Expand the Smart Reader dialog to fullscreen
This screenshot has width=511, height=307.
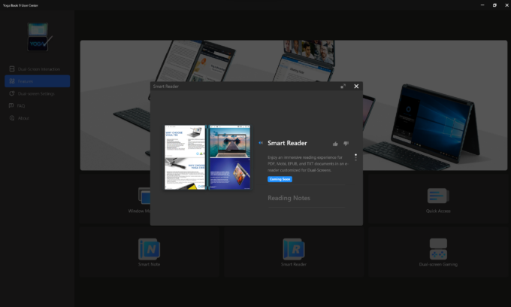tap(343, 87)
